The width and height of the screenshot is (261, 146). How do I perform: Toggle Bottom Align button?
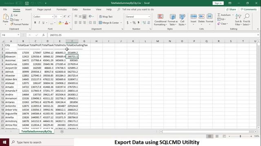point(84,16)
